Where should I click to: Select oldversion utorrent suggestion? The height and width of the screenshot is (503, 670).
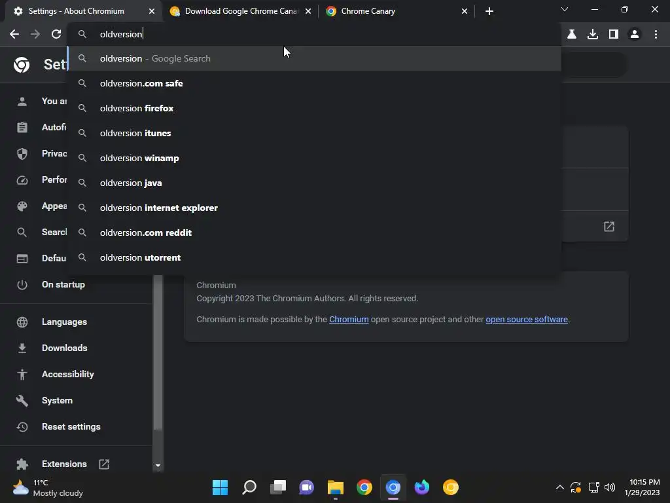[314, 257]
